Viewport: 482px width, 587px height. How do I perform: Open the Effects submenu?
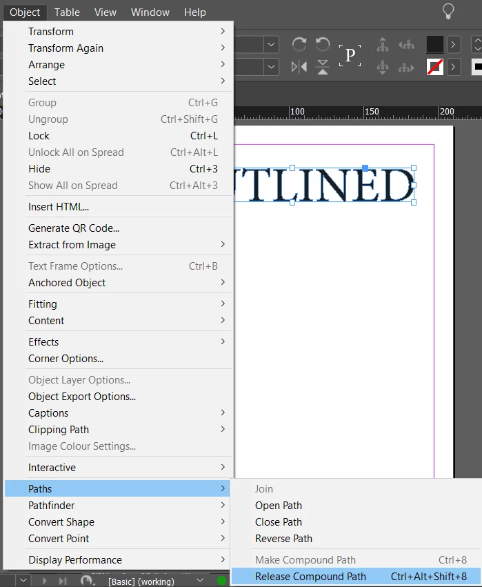coord(118,342)
